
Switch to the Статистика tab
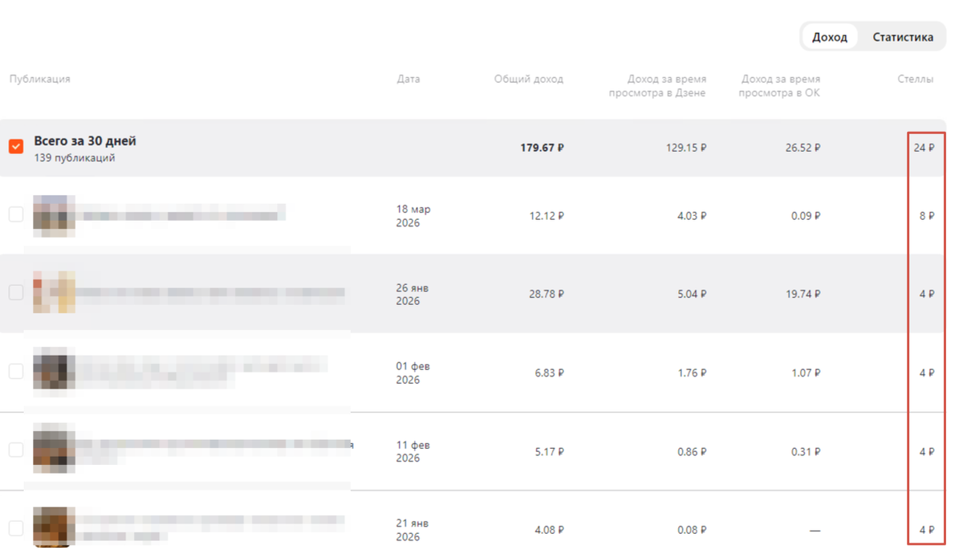(x=903, y=37)
